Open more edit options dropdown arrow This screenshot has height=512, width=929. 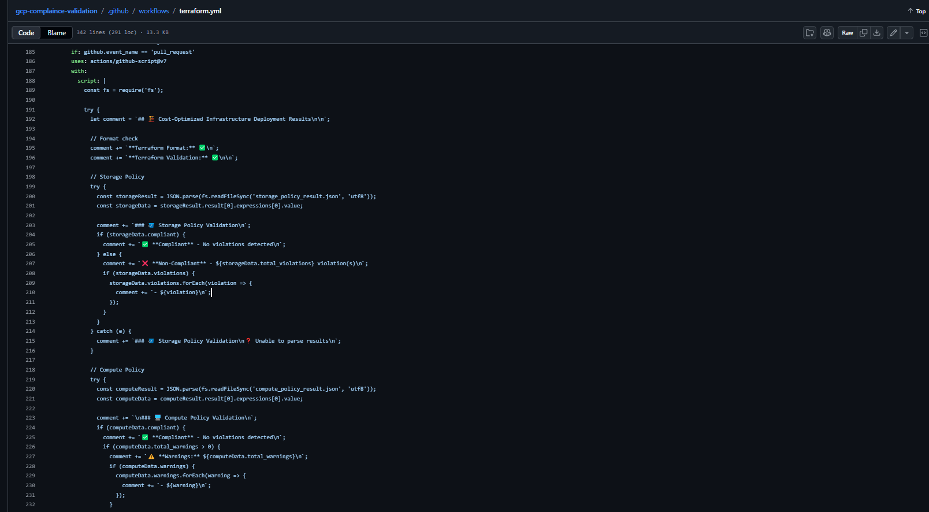point(907,33)
